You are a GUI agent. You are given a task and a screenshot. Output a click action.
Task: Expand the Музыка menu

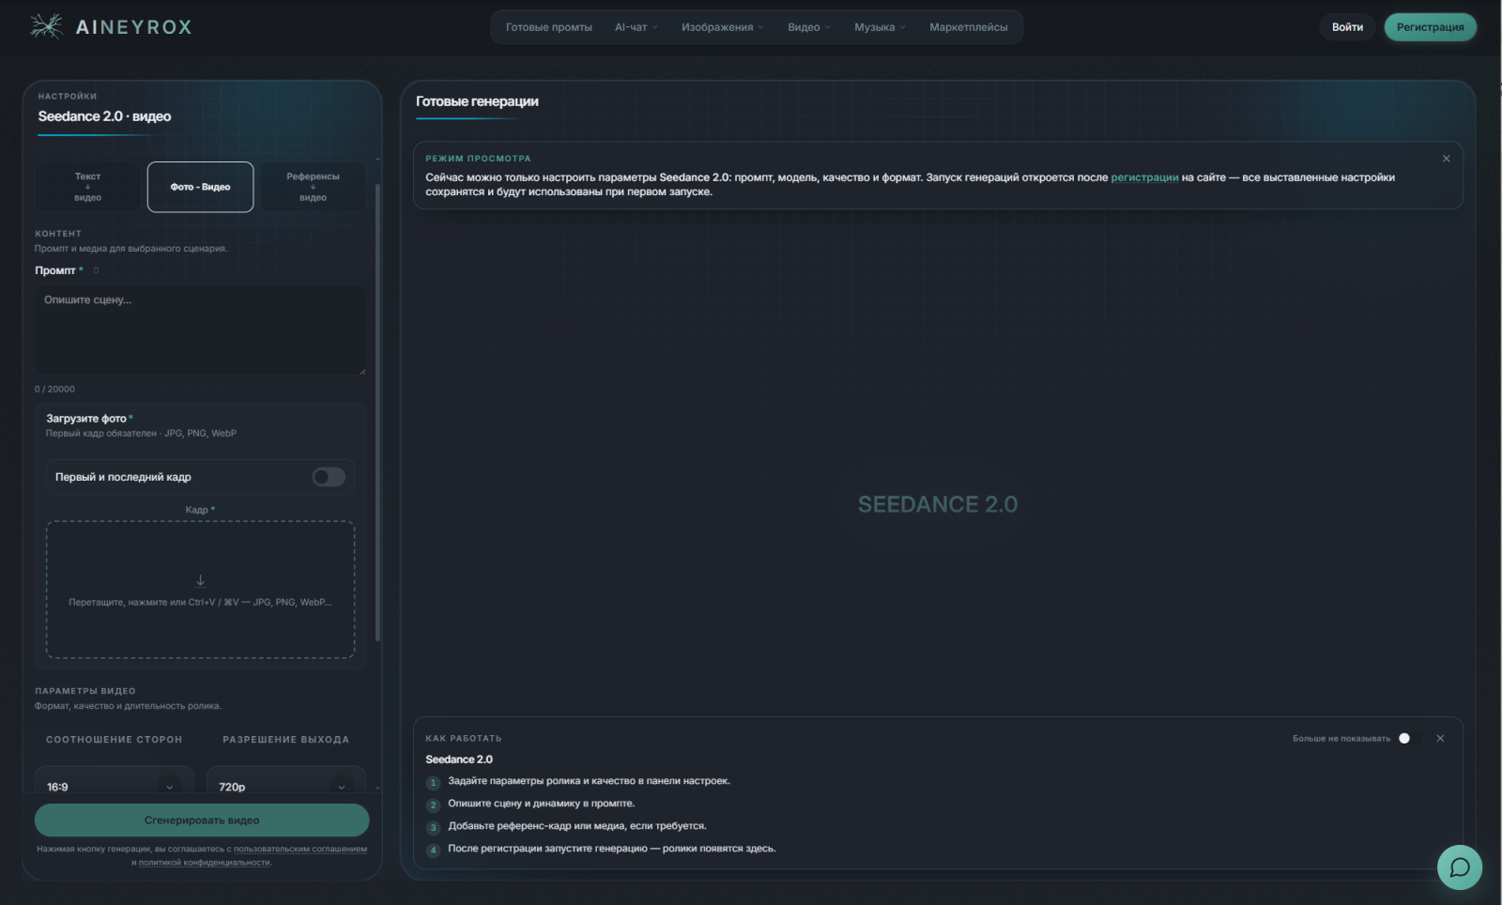pos(880,27)
